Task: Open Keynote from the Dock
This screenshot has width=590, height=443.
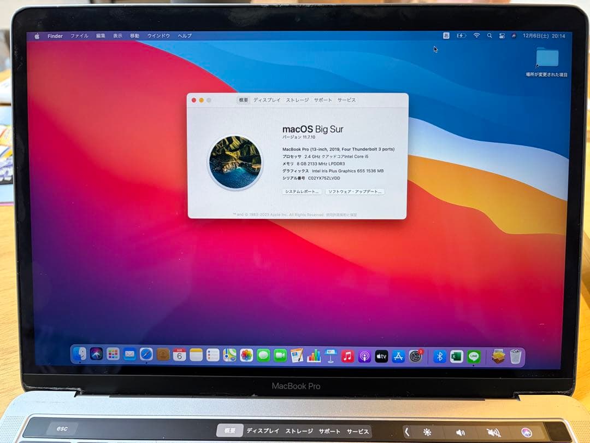Action: click(x=329, y=355)
